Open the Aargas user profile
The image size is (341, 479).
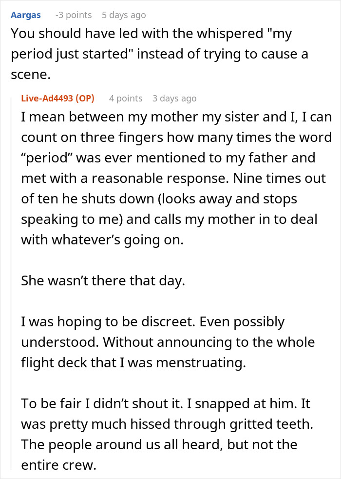pyautogui.click(x=25, y=15)
